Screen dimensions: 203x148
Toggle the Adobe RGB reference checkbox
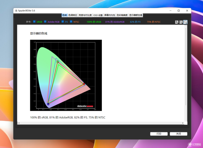(45, 22)
